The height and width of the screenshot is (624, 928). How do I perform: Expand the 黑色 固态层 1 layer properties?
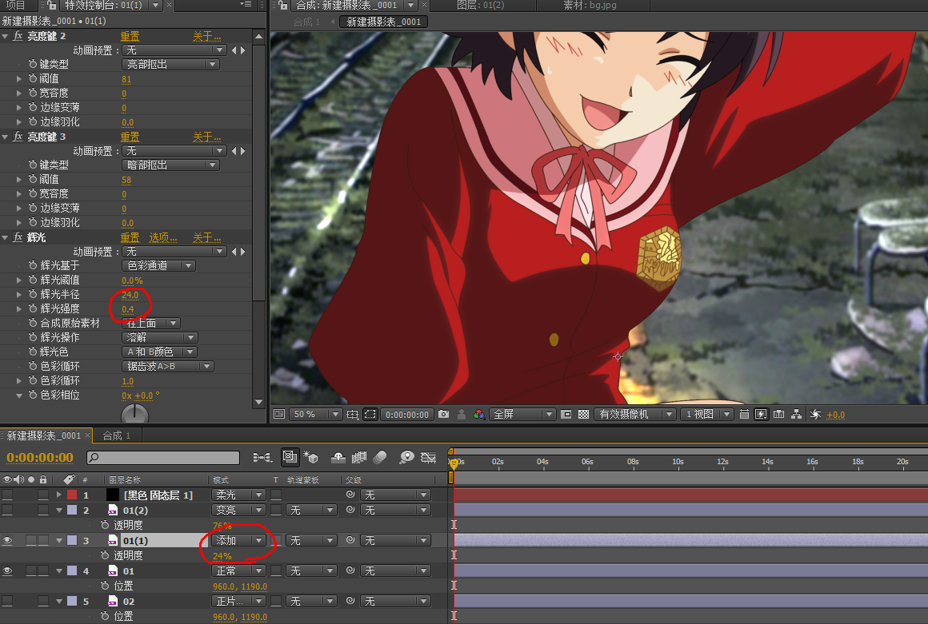[58, 495]
